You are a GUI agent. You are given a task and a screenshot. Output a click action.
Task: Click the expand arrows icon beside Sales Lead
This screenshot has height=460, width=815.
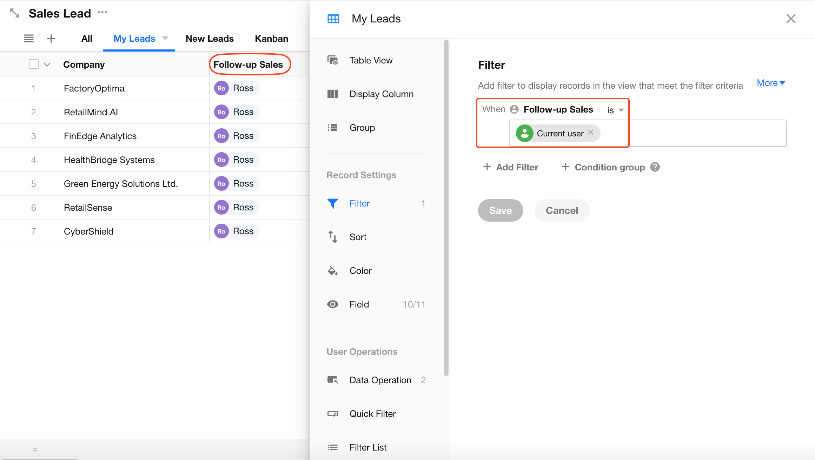click(x=14, y=13)
